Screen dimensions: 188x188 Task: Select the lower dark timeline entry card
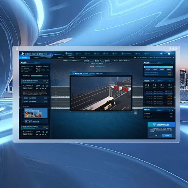pyautogui.click(x=36, y=121)
